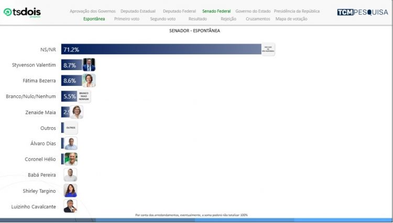The height and width of the screenshot is (223, 393).
Task: Select Governo do Estado menu item
Action: pyautogui.click(x=253, y=11)
